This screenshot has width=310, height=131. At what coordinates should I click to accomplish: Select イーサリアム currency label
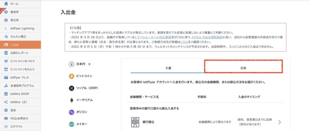(84, 100)
